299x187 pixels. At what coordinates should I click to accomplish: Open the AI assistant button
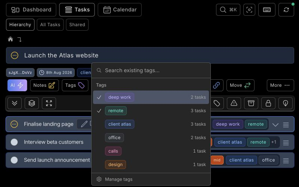tap(17, 85)
